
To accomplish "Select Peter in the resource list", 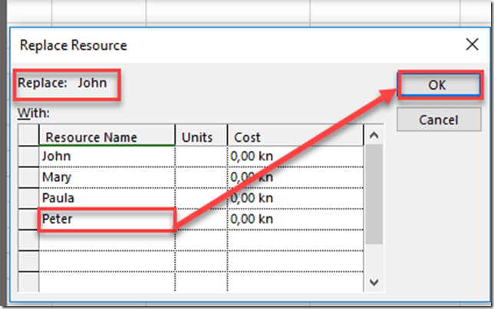I will (x=107, y=219).
